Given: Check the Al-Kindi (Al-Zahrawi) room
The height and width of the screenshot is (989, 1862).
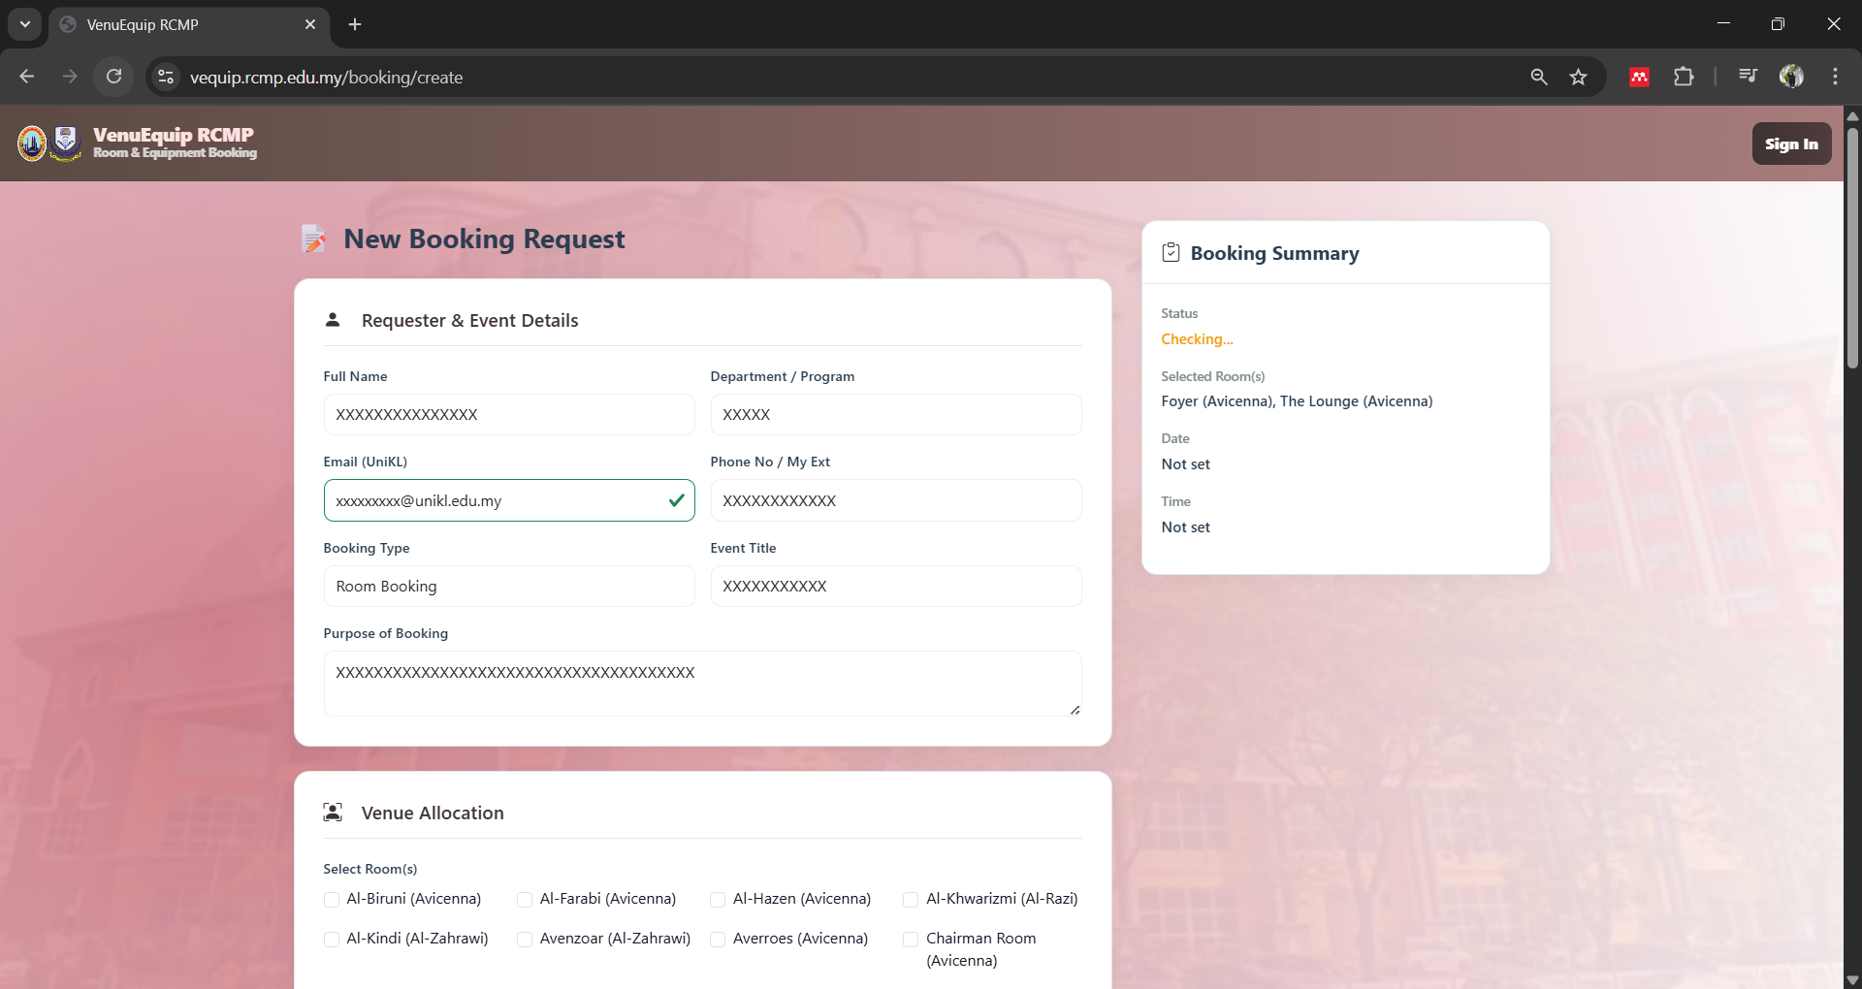Looking at the screenshot, I should (x=332, y=940).
